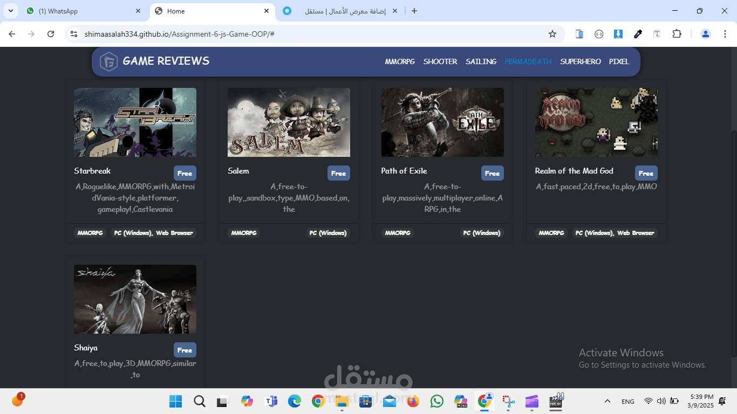Open the clock and date panel
Screen dimensions: 737x414
pyautogui.click(x=700, y=401)
